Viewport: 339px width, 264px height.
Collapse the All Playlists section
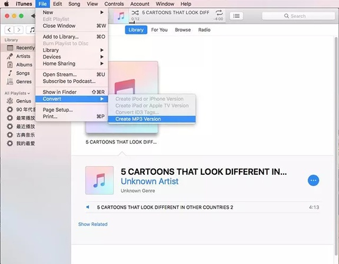click(17, 93)
